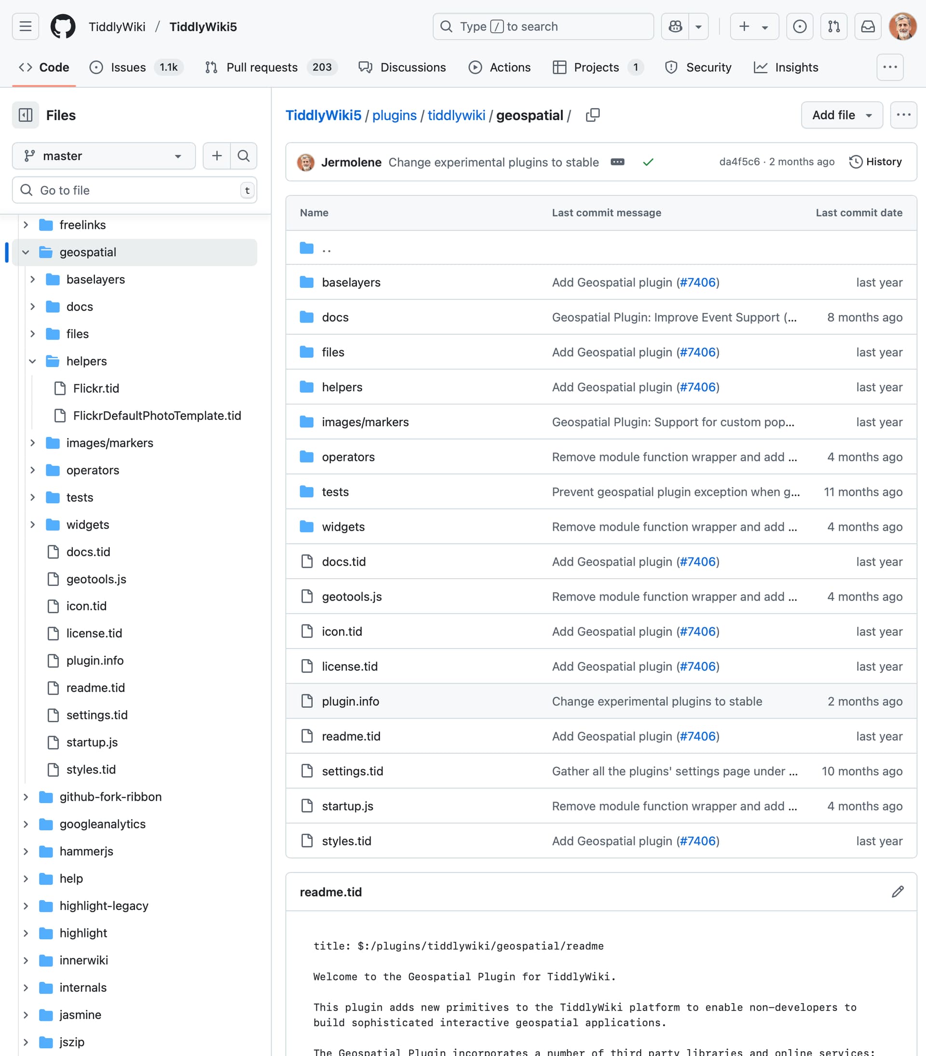This screenshot has width=926, height=1056.
Task: Open the Copilot chat icon
Action: click(x=675, y=27)
